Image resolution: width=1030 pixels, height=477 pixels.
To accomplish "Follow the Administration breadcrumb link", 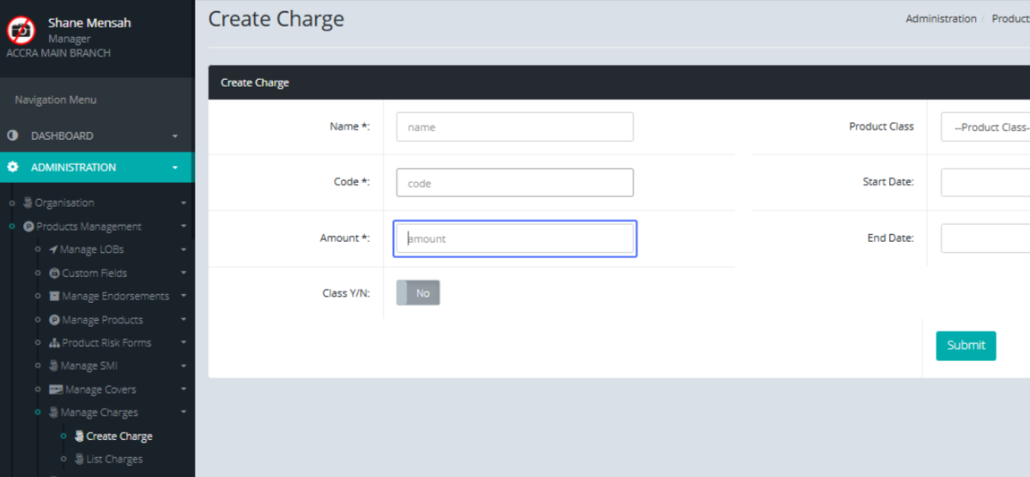I will (x=941, y=19).
